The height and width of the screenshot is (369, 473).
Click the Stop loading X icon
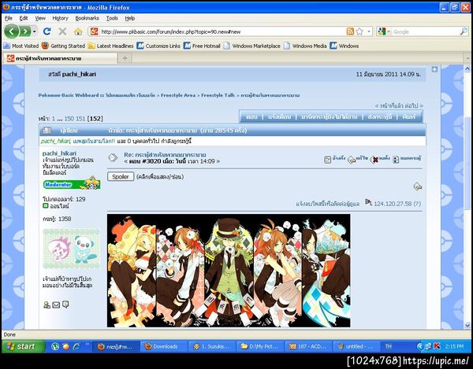[62, 31]
